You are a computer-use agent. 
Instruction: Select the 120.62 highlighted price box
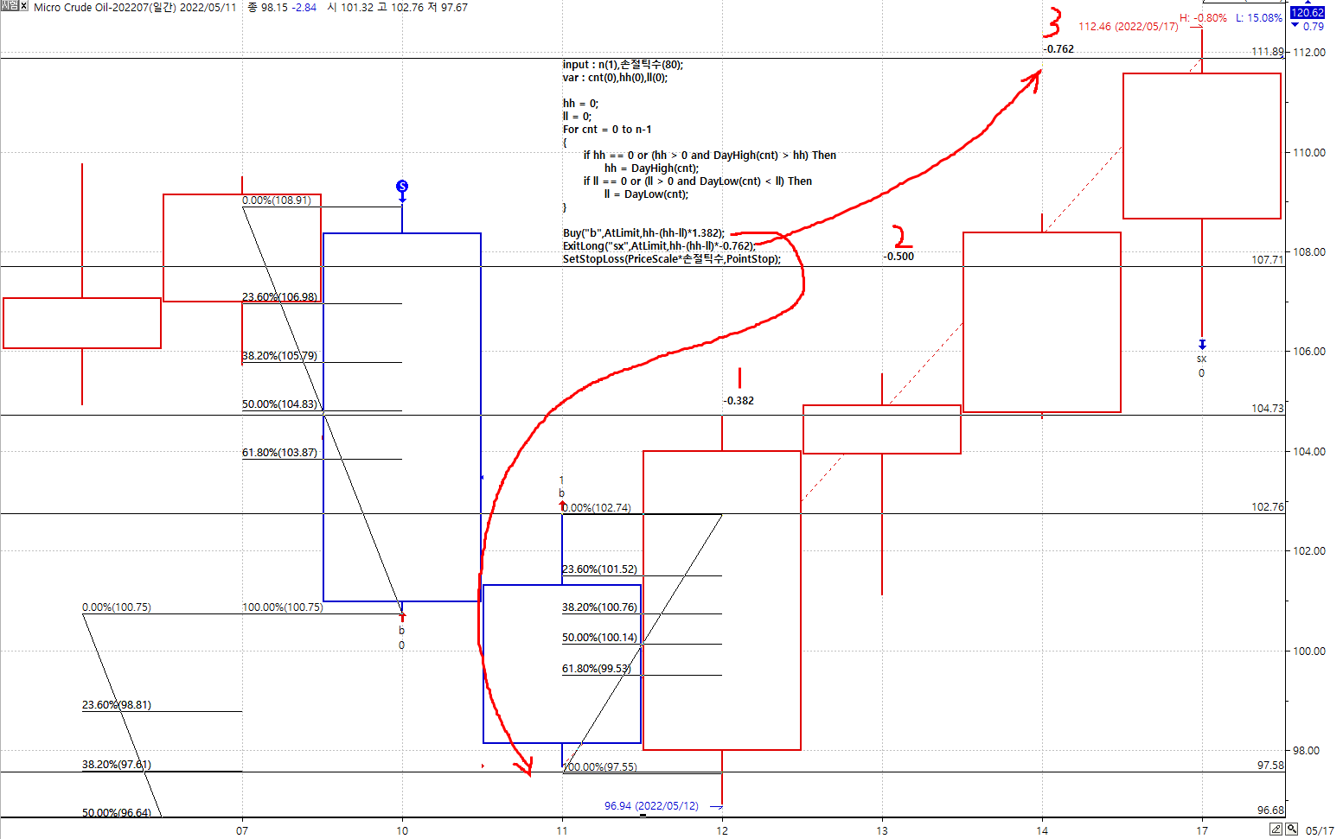[x=1307, y=13]
